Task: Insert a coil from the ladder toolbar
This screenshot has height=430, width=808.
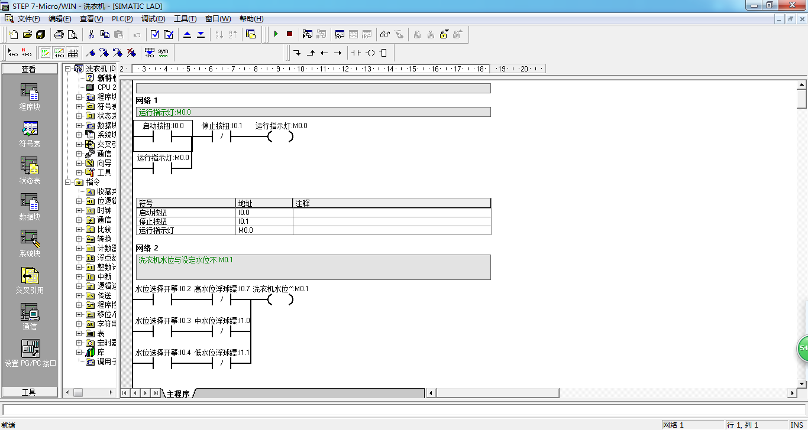Action: (370, 53)
